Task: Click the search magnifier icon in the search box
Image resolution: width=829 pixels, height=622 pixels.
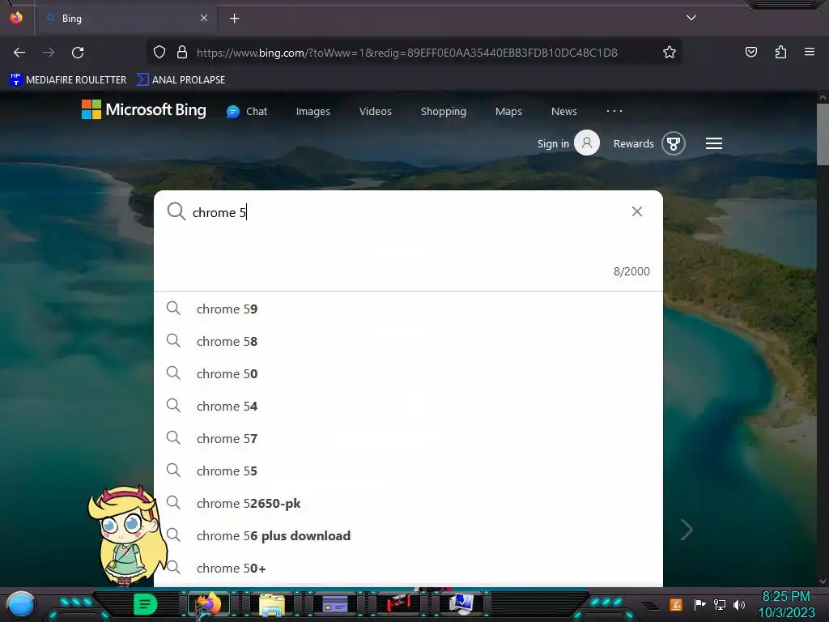Action: [176, 211]
